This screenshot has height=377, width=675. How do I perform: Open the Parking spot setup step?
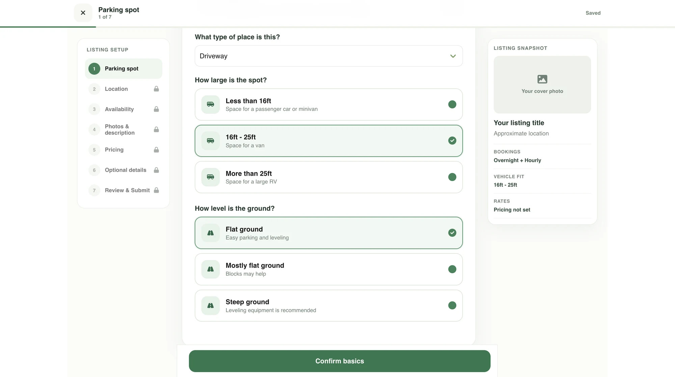click(x=124, y=69)
